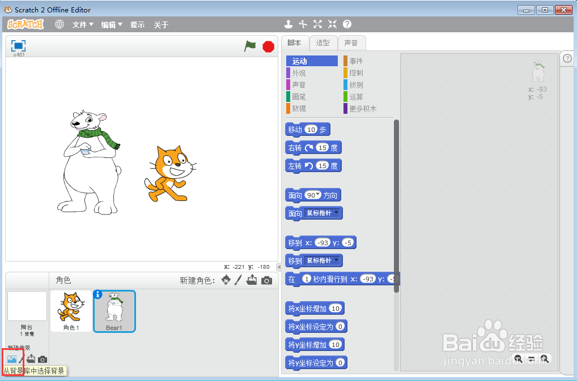Viewport: 577px width, 381px height.
Task: Create new sprite from camera
Action: (x=266, y=281)
